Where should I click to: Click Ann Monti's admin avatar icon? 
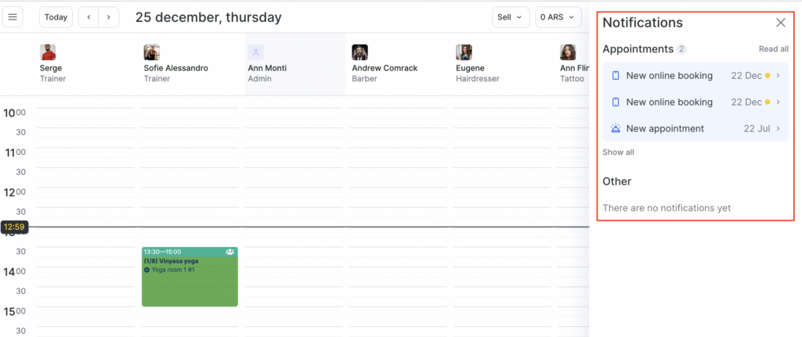pos(256,52)
